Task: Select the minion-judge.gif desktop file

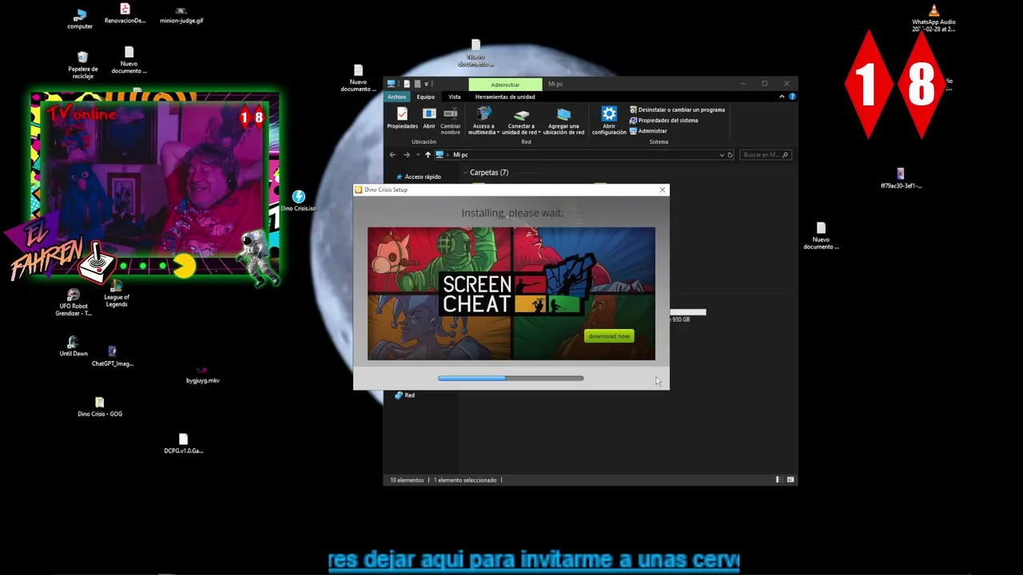Action: tap(181, 16)
